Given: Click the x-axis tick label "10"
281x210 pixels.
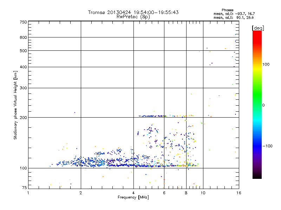Looking at the screenshot, I should [203, 193].
